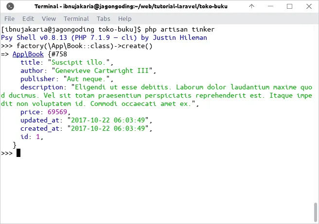Click the text "php artisan tinker"

(x=179, y=30)
